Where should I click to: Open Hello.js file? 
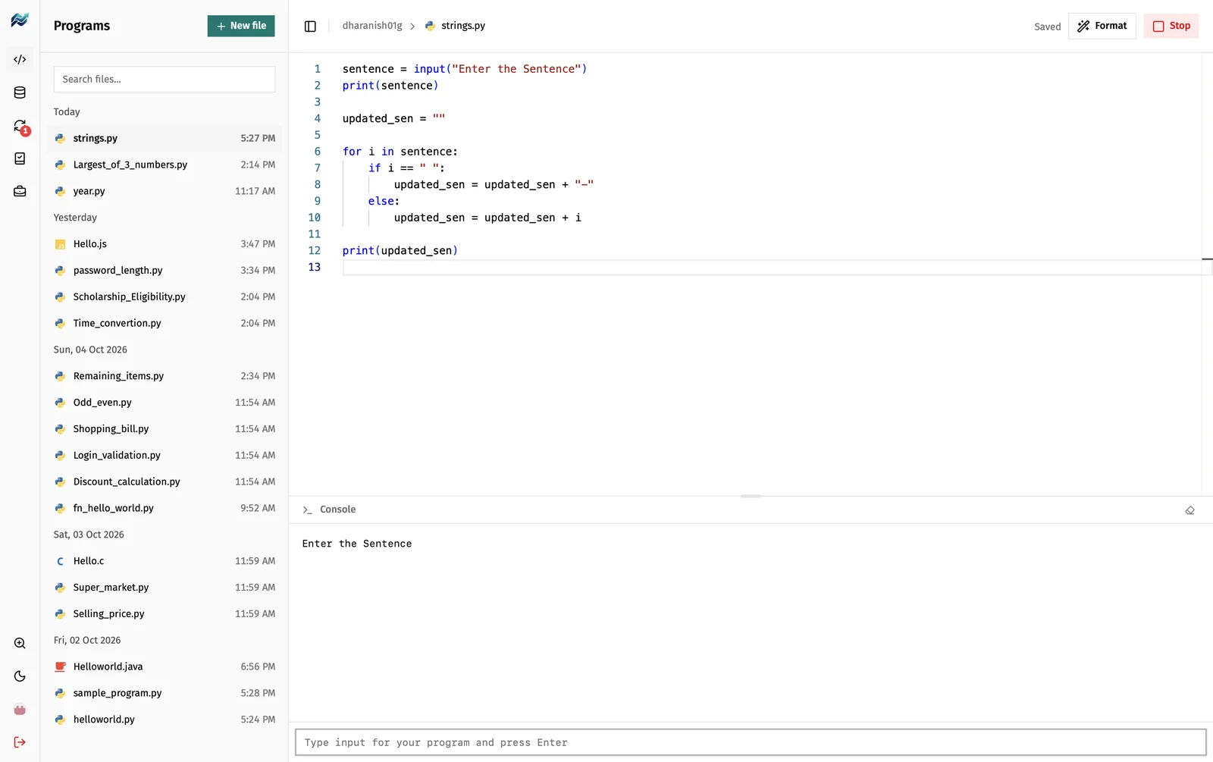[x=165, y=244]
